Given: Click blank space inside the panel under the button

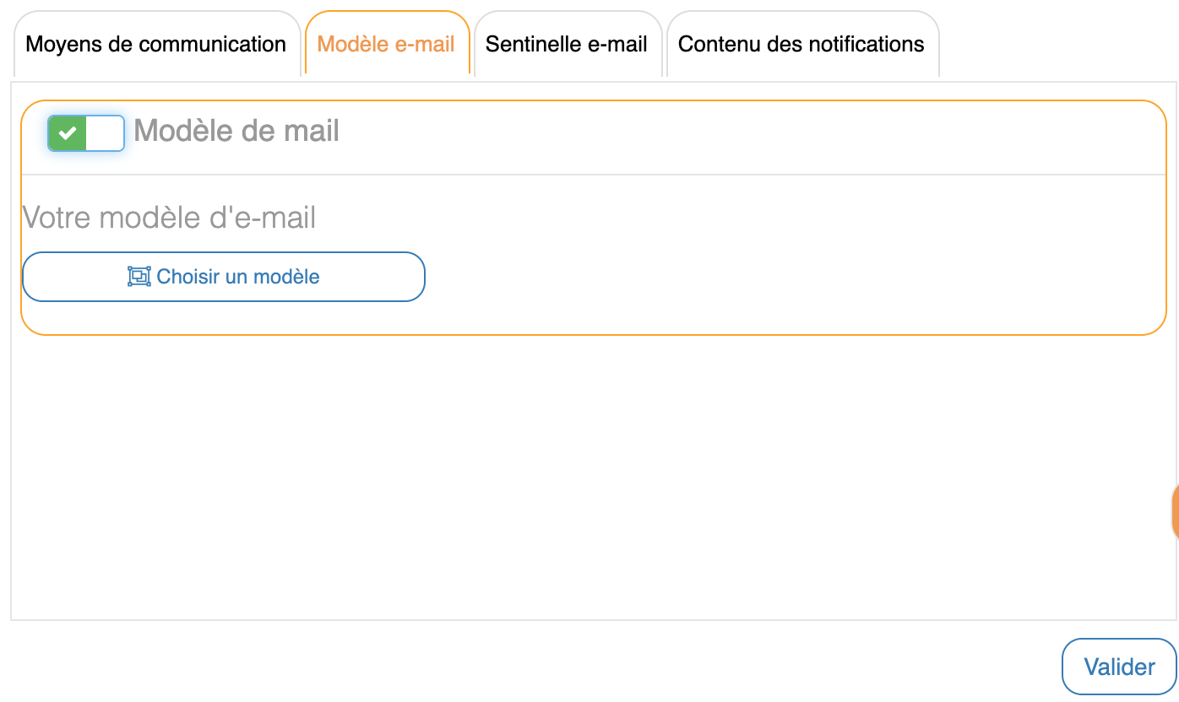Looking at the screenshot, I should pyautogui.click(x=591, y=317).
